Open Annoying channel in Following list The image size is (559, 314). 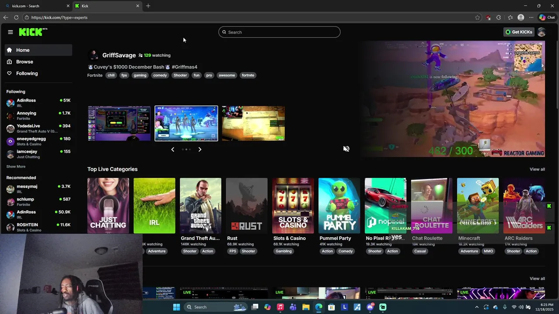click(38, 116)
